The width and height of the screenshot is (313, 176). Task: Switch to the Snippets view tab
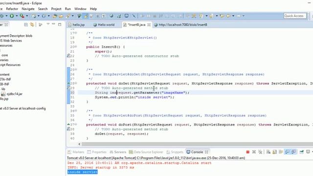pos(175,152)
